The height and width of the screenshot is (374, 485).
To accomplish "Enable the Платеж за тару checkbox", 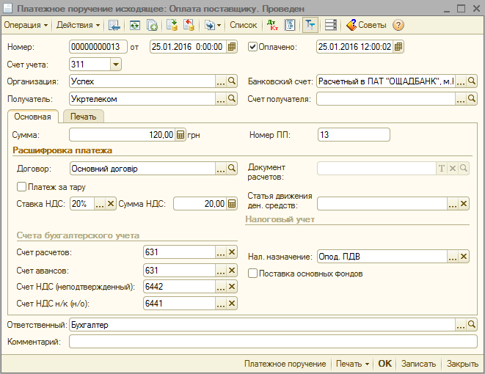I will [x=21, y=187].
